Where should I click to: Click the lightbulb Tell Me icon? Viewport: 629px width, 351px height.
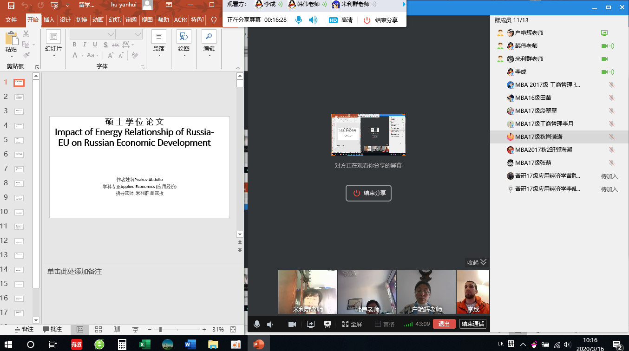click(214, 20)
